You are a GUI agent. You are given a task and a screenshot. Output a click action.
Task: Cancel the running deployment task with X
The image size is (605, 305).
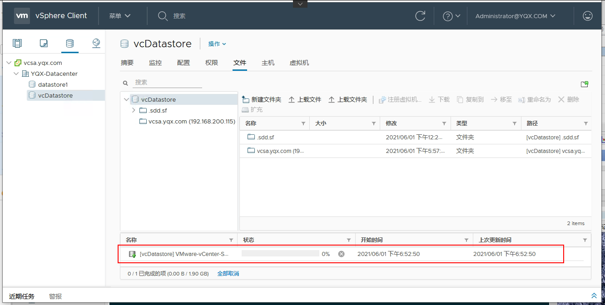(x=341, y=254)
